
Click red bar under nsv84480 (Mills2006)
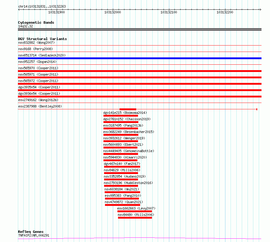tap(135, 218)
